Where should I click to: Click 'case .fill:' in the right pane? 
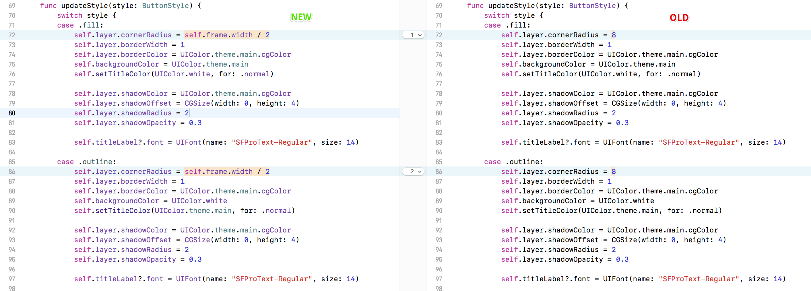pos(507,25)
